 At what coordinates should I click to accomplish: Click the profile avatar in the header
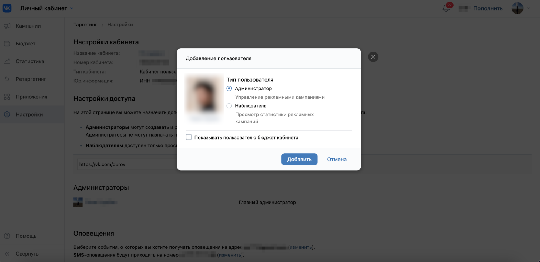coord(517,8)
